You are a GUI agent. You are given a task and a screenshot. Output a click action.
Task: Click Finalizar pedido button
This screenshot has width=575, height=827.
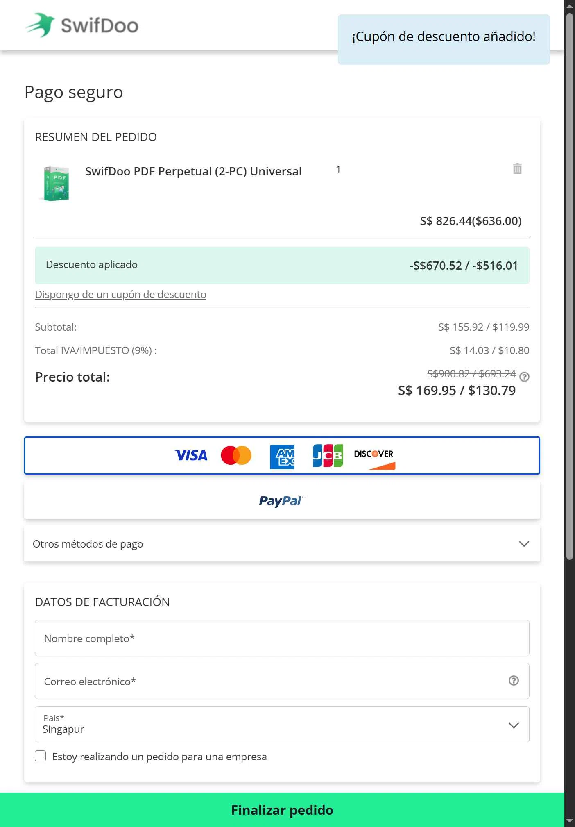pyautogui.click(x=282, y=810)
